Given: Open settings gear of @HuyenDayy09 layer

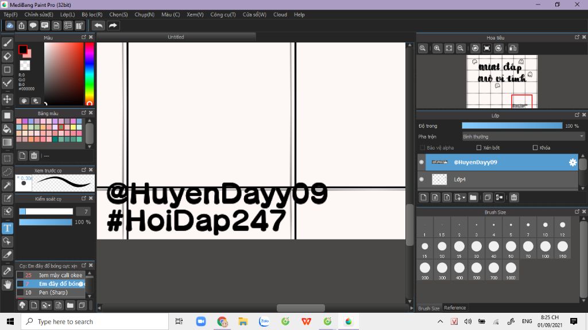Looking at the screenshot, I should click(572, 162).
